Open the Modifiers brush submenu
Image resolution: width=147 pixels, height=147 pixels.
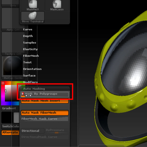tap(30, 82)
